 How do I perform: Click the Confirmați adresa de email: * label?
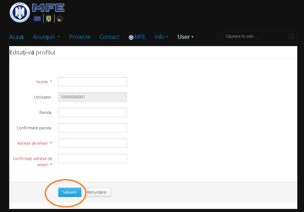[33, 161]
